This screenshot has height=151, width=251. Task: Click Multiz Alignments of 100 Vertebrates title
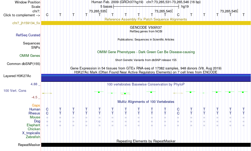[146, 102]
